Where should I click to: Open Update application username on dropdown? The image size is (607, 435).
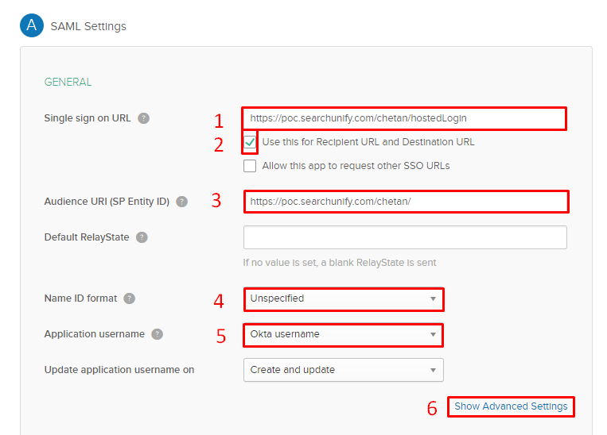[343, 370]
